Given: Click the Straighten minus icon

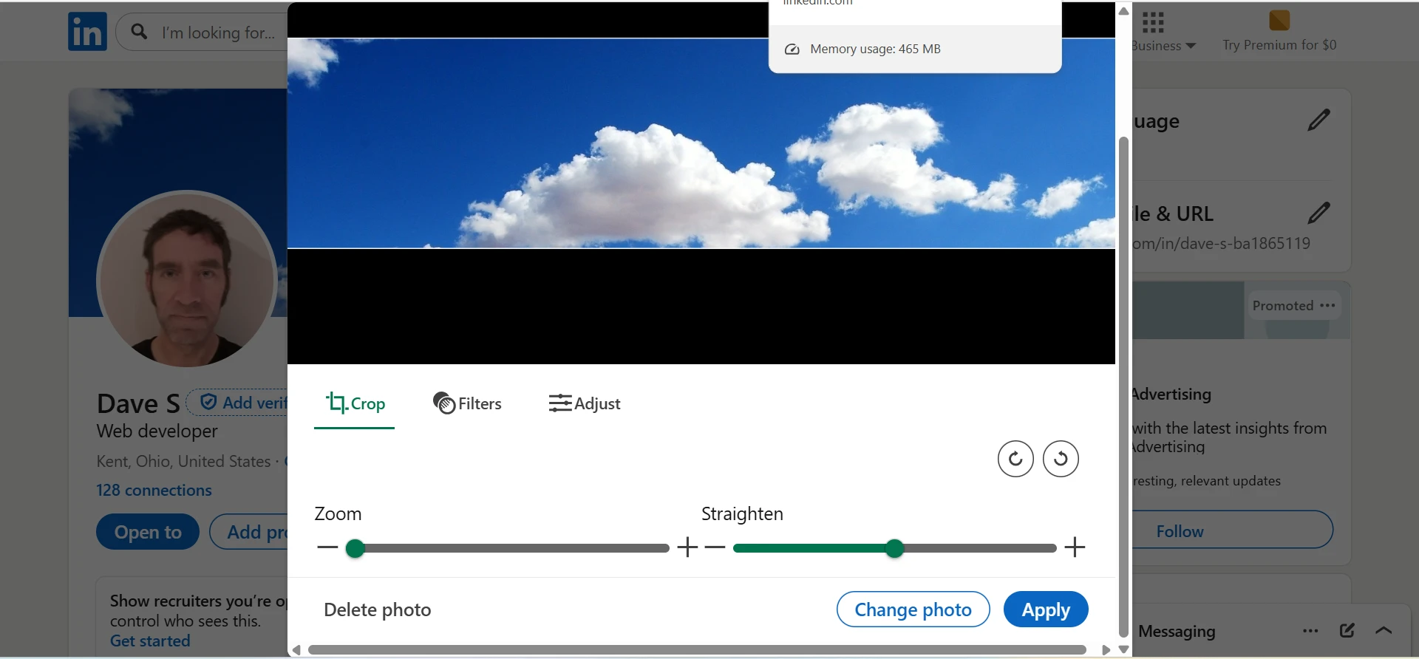Looking at the screenshot, I should tap(715, 547).
